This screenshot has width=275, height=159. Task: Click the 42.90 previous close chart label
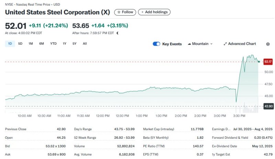click(268, 106)
